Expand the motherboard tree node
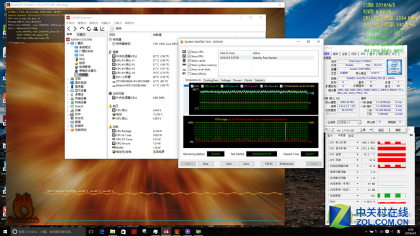Screen dimensions: 420x236 (x=68, y=79)
